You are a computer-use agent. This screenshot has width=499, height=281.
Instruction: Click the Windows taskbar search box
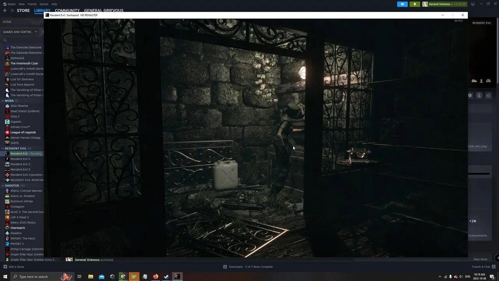point(42,277)
